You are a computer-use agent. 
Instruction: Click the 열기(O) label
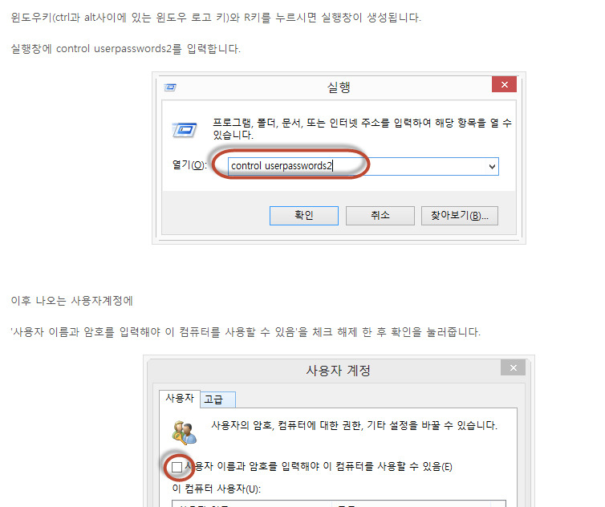[x=189, y=165]
